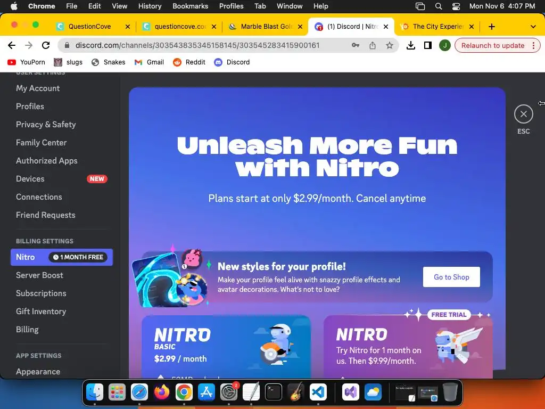
Task: Open Finder from the Dock
Action: click(x=95, y=392)
